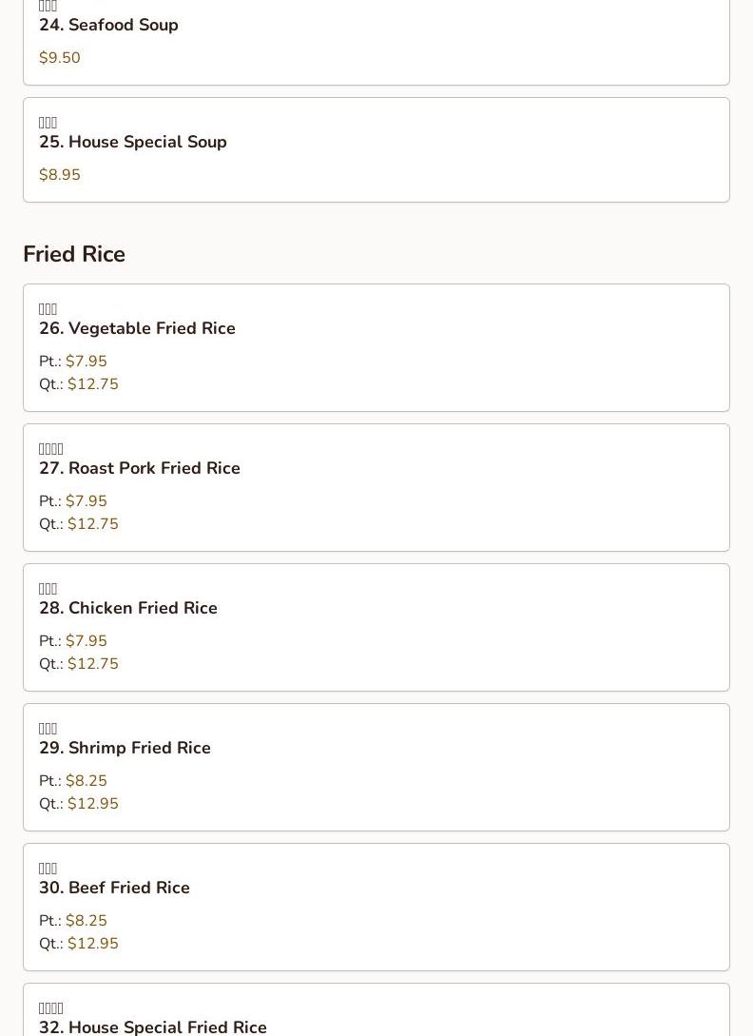The height and width of the screenshot is (1036, 753).
Task: Select 27. Roast Pork Fried Rice
Action: pos(140,469)
